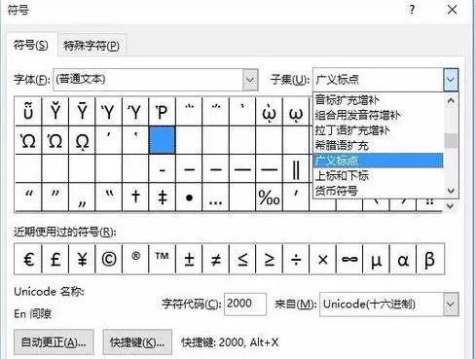Select the Euro sign in recent symbols
The width and height of the screenshot is (476, 359).
28,259
